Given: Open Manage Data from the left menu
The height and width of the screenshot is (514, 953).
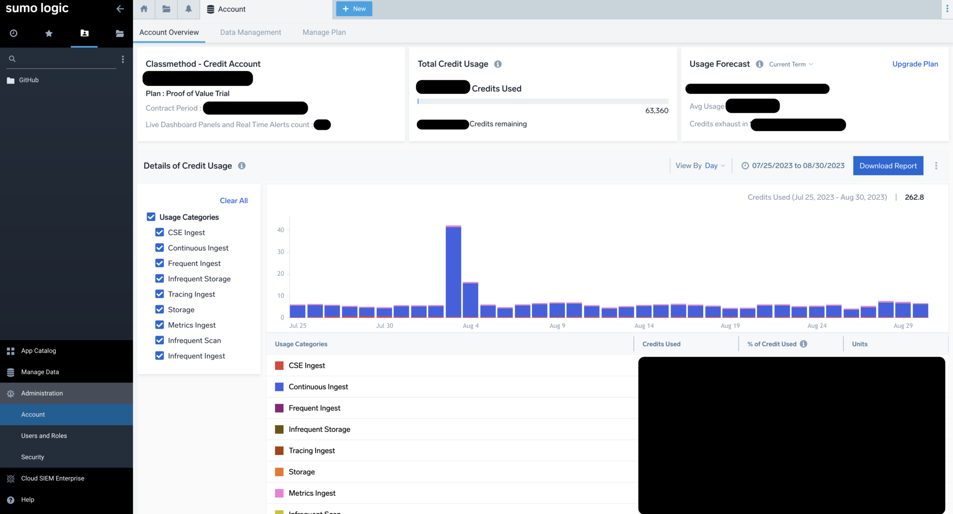Looking at the screenshot, I should 40,372.
